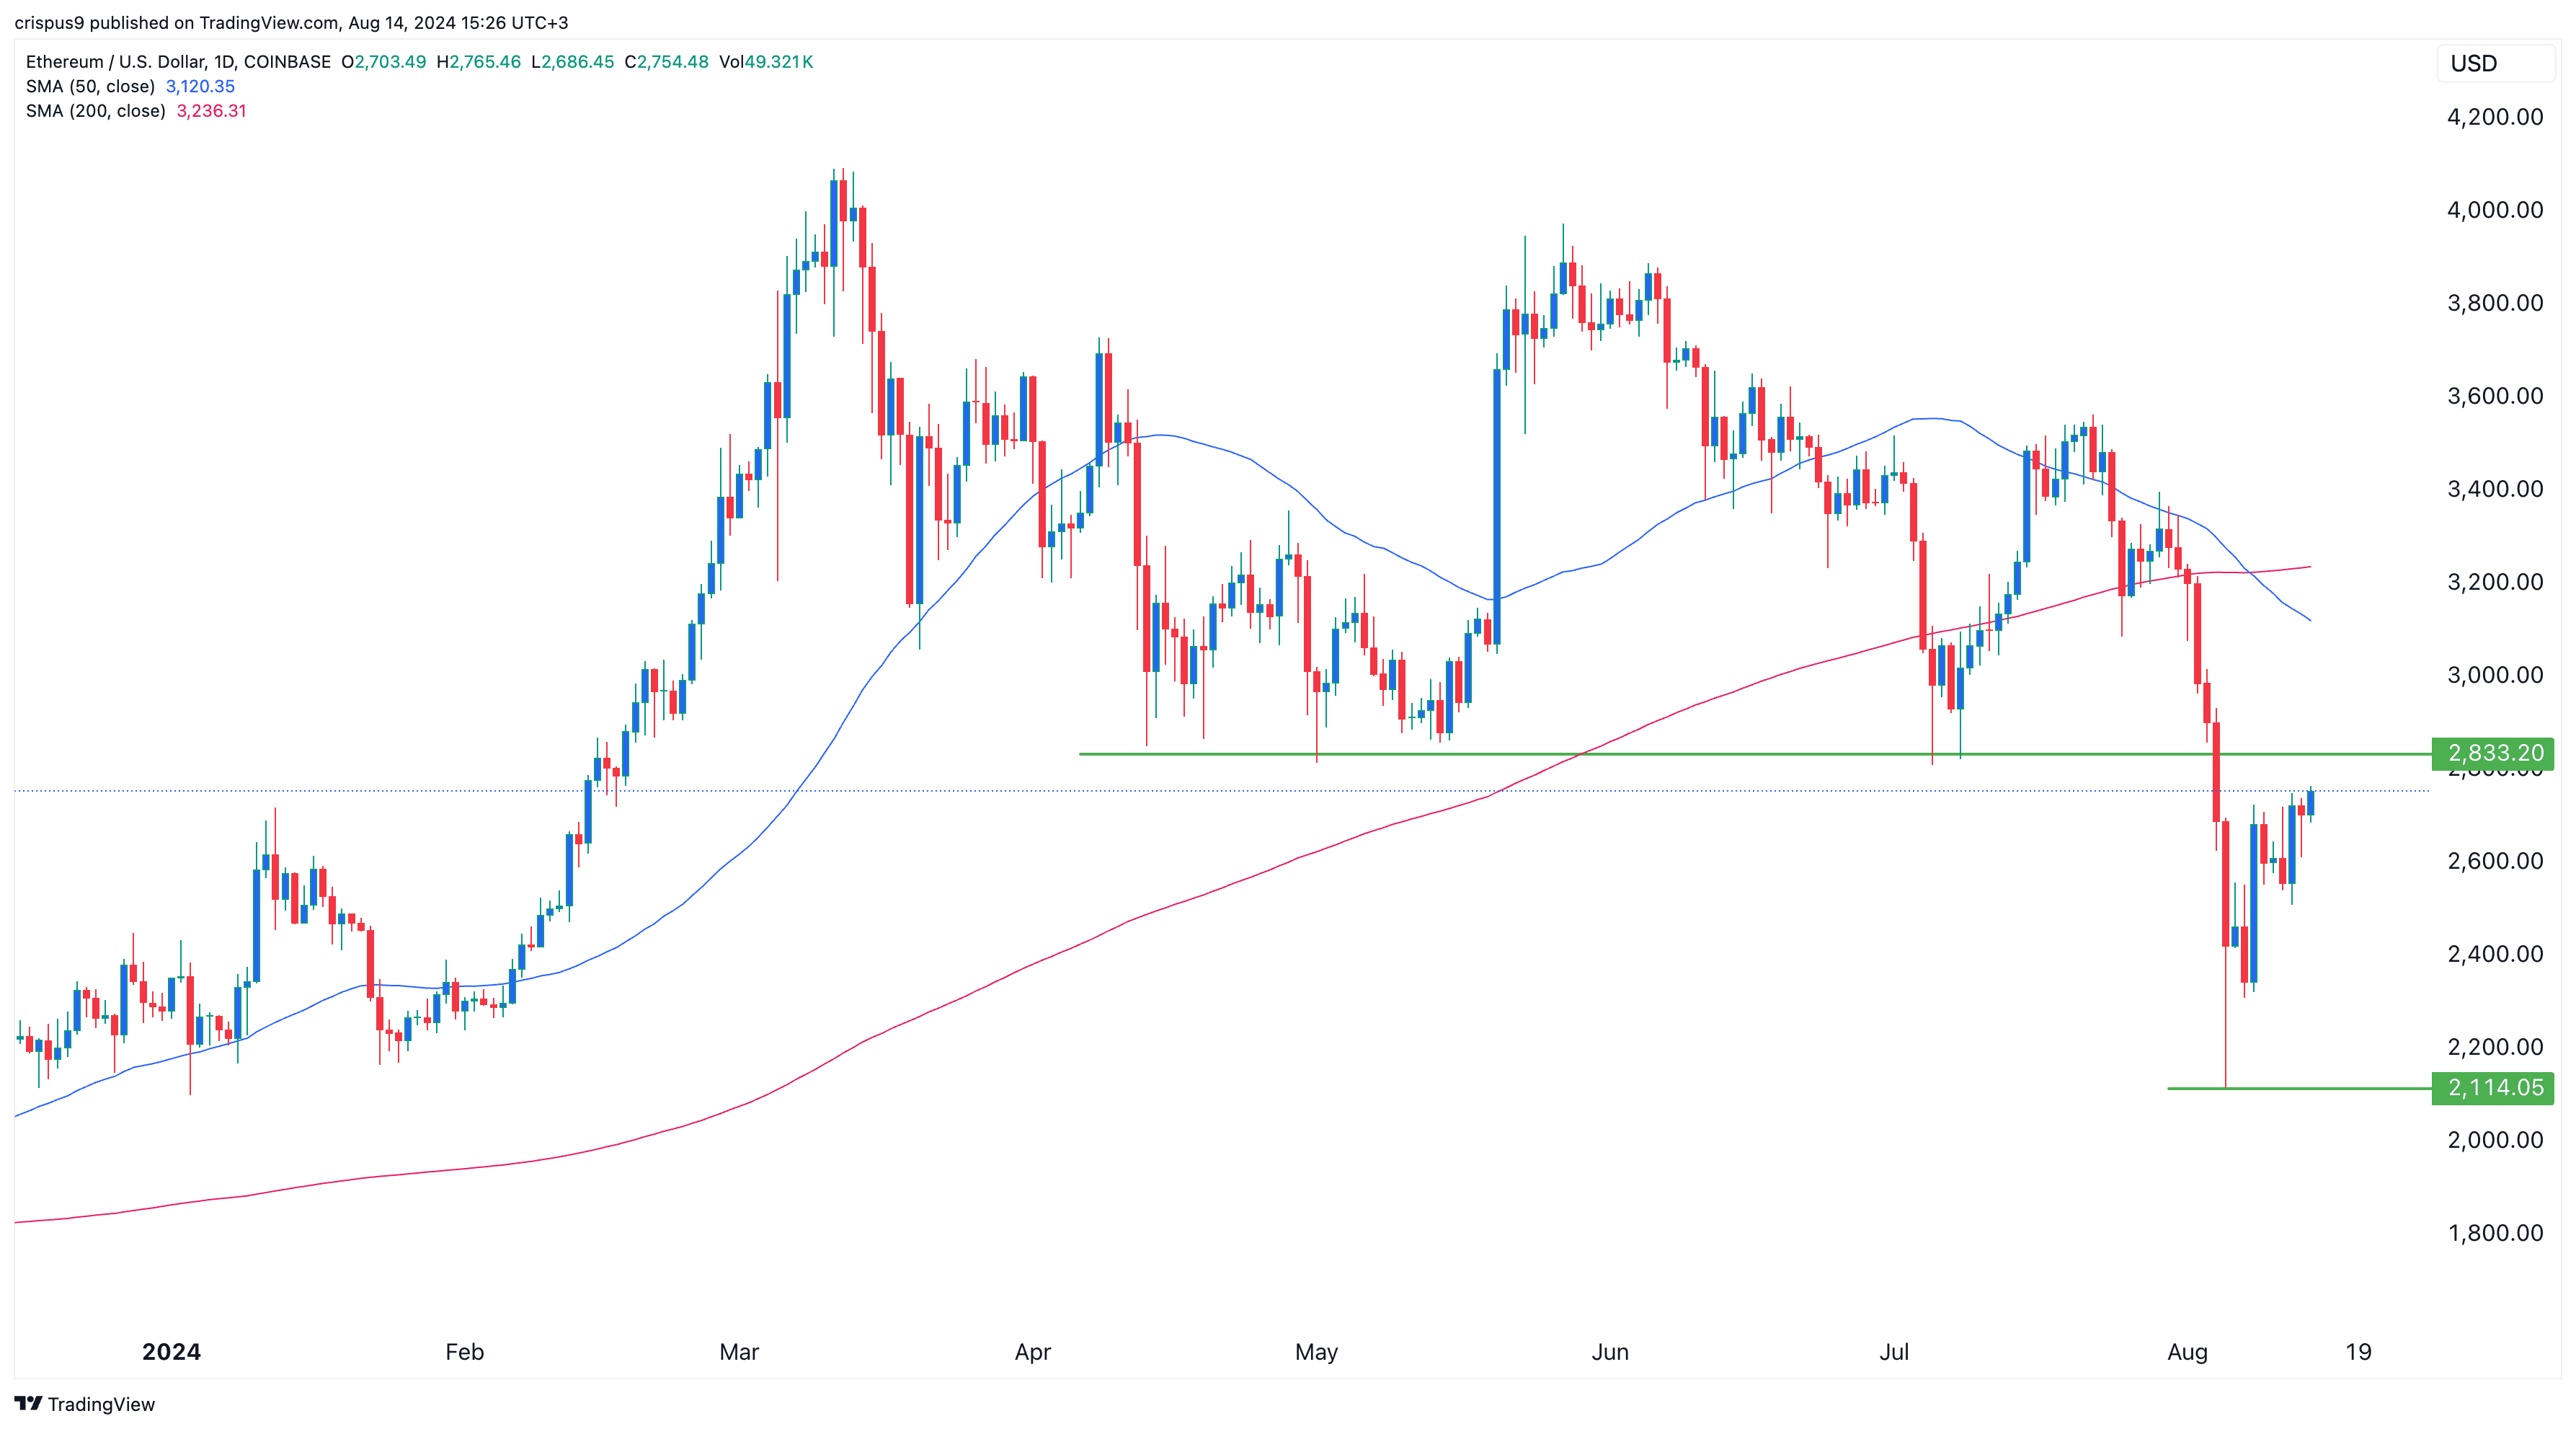Select the Ethereum / U.S. Dollar symbol title
This screenshot has width=2576, height=1429.
click(178, 62)
